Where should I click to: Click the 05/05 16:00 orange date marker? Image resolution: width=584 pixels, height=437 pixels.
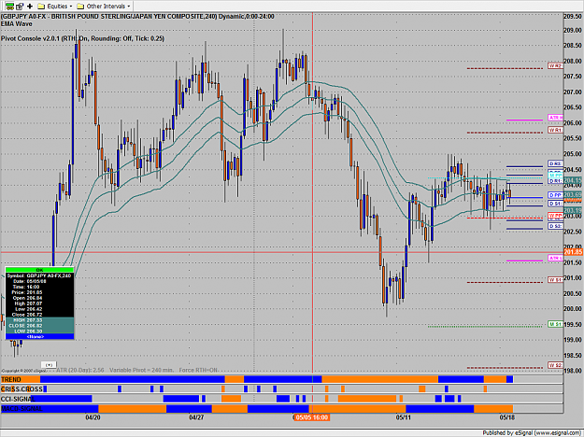point(312,417)
